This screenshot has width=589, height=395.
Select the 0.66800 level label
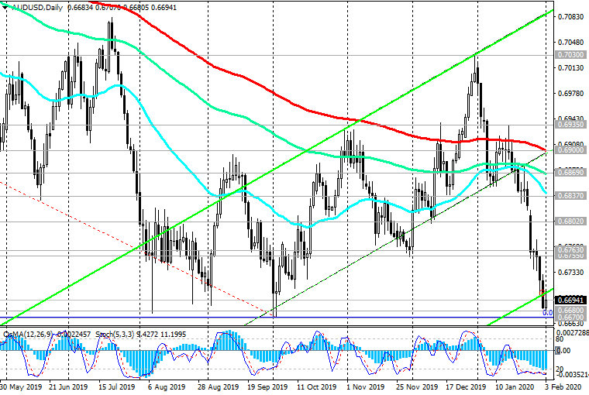(570, 311)
